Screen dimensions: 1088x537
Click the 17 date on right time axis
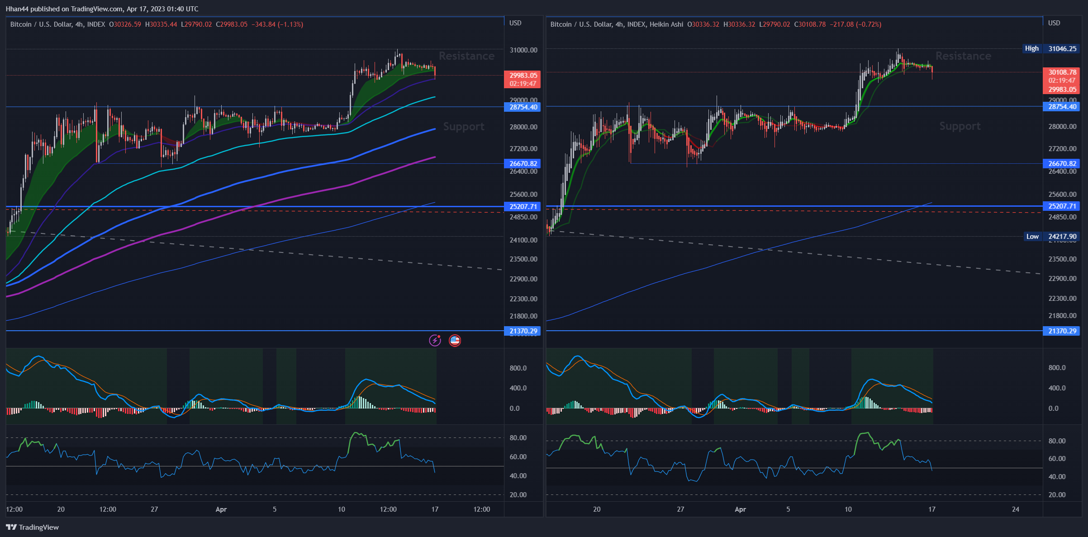point(932,509)
